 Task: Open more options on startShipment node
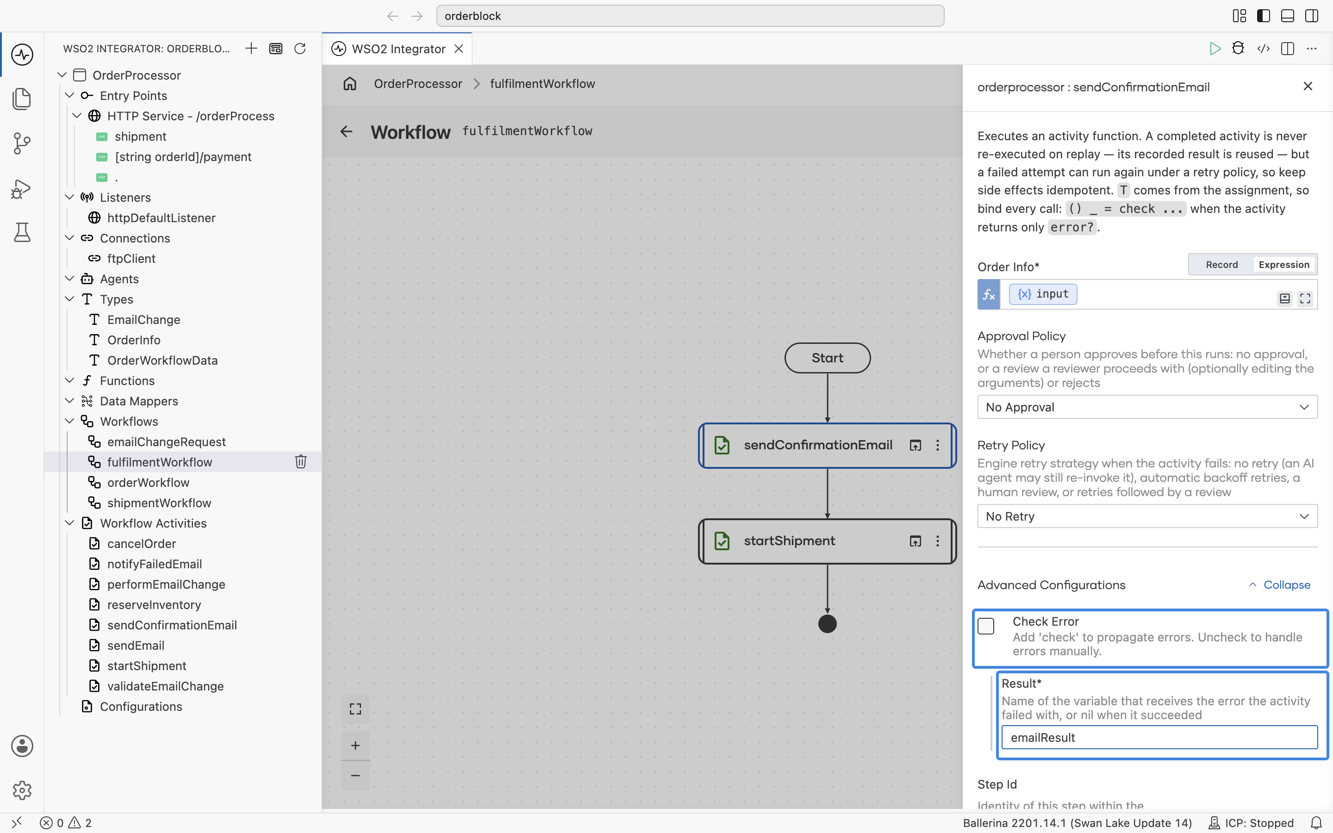pyautogui.click(x=938, y=541)
